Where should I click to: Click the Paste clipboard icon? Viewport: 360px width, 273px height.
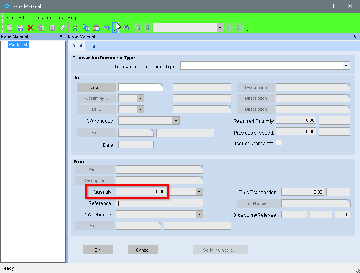pyautogui.click(x=96, y=28)
